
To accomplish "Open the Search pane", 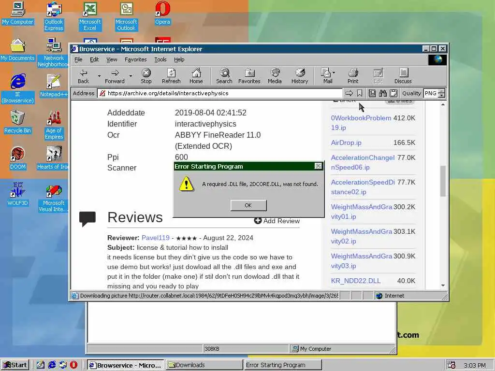I will (224, 76).
